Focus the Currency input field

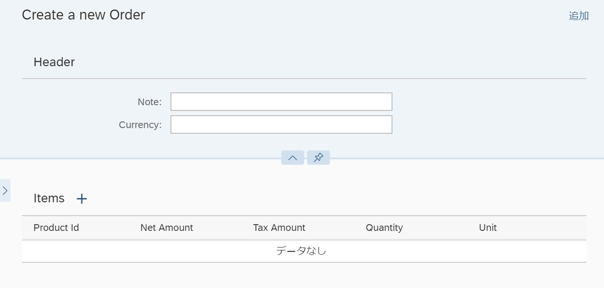[281, 125]
